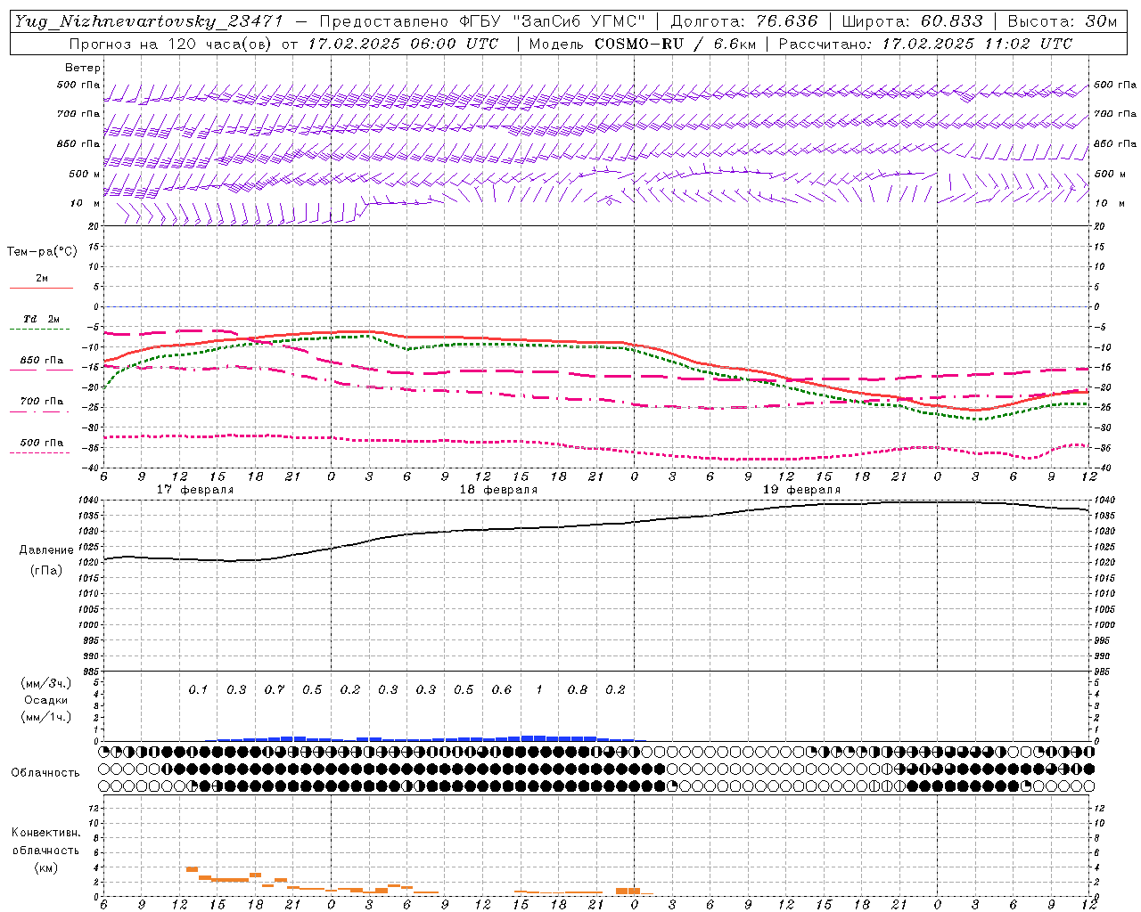Select the Td 2м dew point legend label
Viewport: 1141px width, 912px height.
click(x=42, y=319)
